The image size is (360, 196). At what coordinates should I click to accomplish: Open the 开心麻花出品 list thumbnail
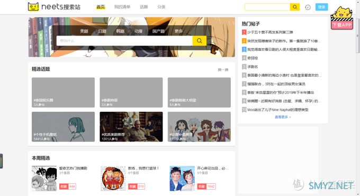click(x=182, y=179)
